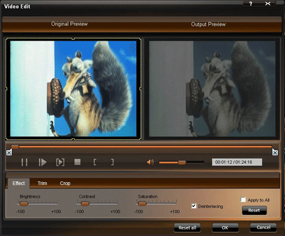Click the Original Preview header label
Viewport: 285px width, 236px height.
(x=70, y=24)
